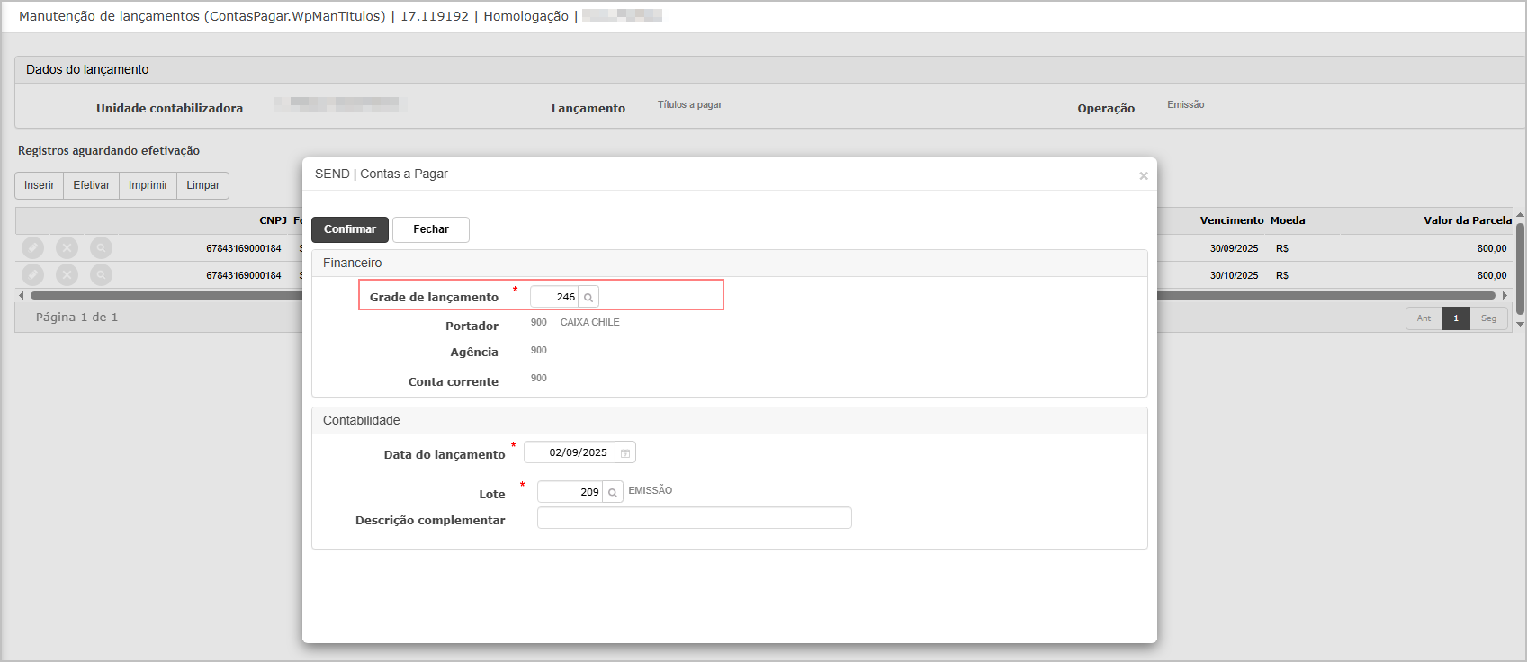
Task: Go to next page with Seg button
Action: (x=1488, y=318)
